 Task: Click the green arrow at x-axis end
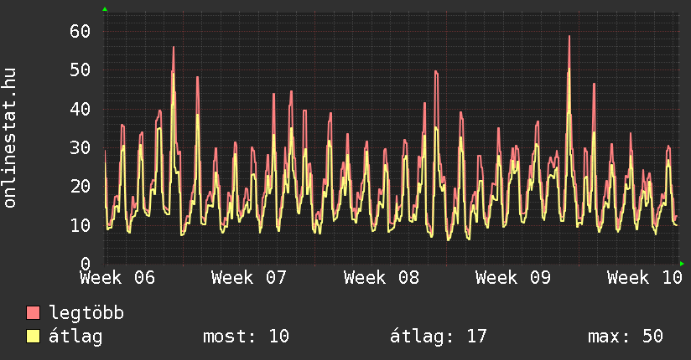click(x=683, y=264)
